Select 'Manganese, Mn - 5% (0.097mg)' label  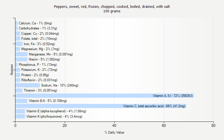click(51, 54)
